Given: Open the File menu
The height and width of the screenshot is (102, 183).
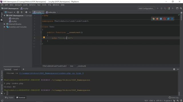Looking at the screenshot, I should (2, 5).
